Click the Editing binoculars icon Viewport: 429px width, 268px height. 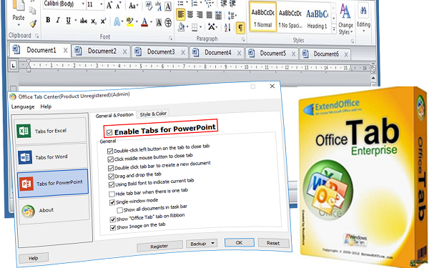click(363, 11)
